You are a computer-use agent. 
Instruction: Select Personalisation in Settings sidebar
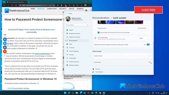click(77, 40)
